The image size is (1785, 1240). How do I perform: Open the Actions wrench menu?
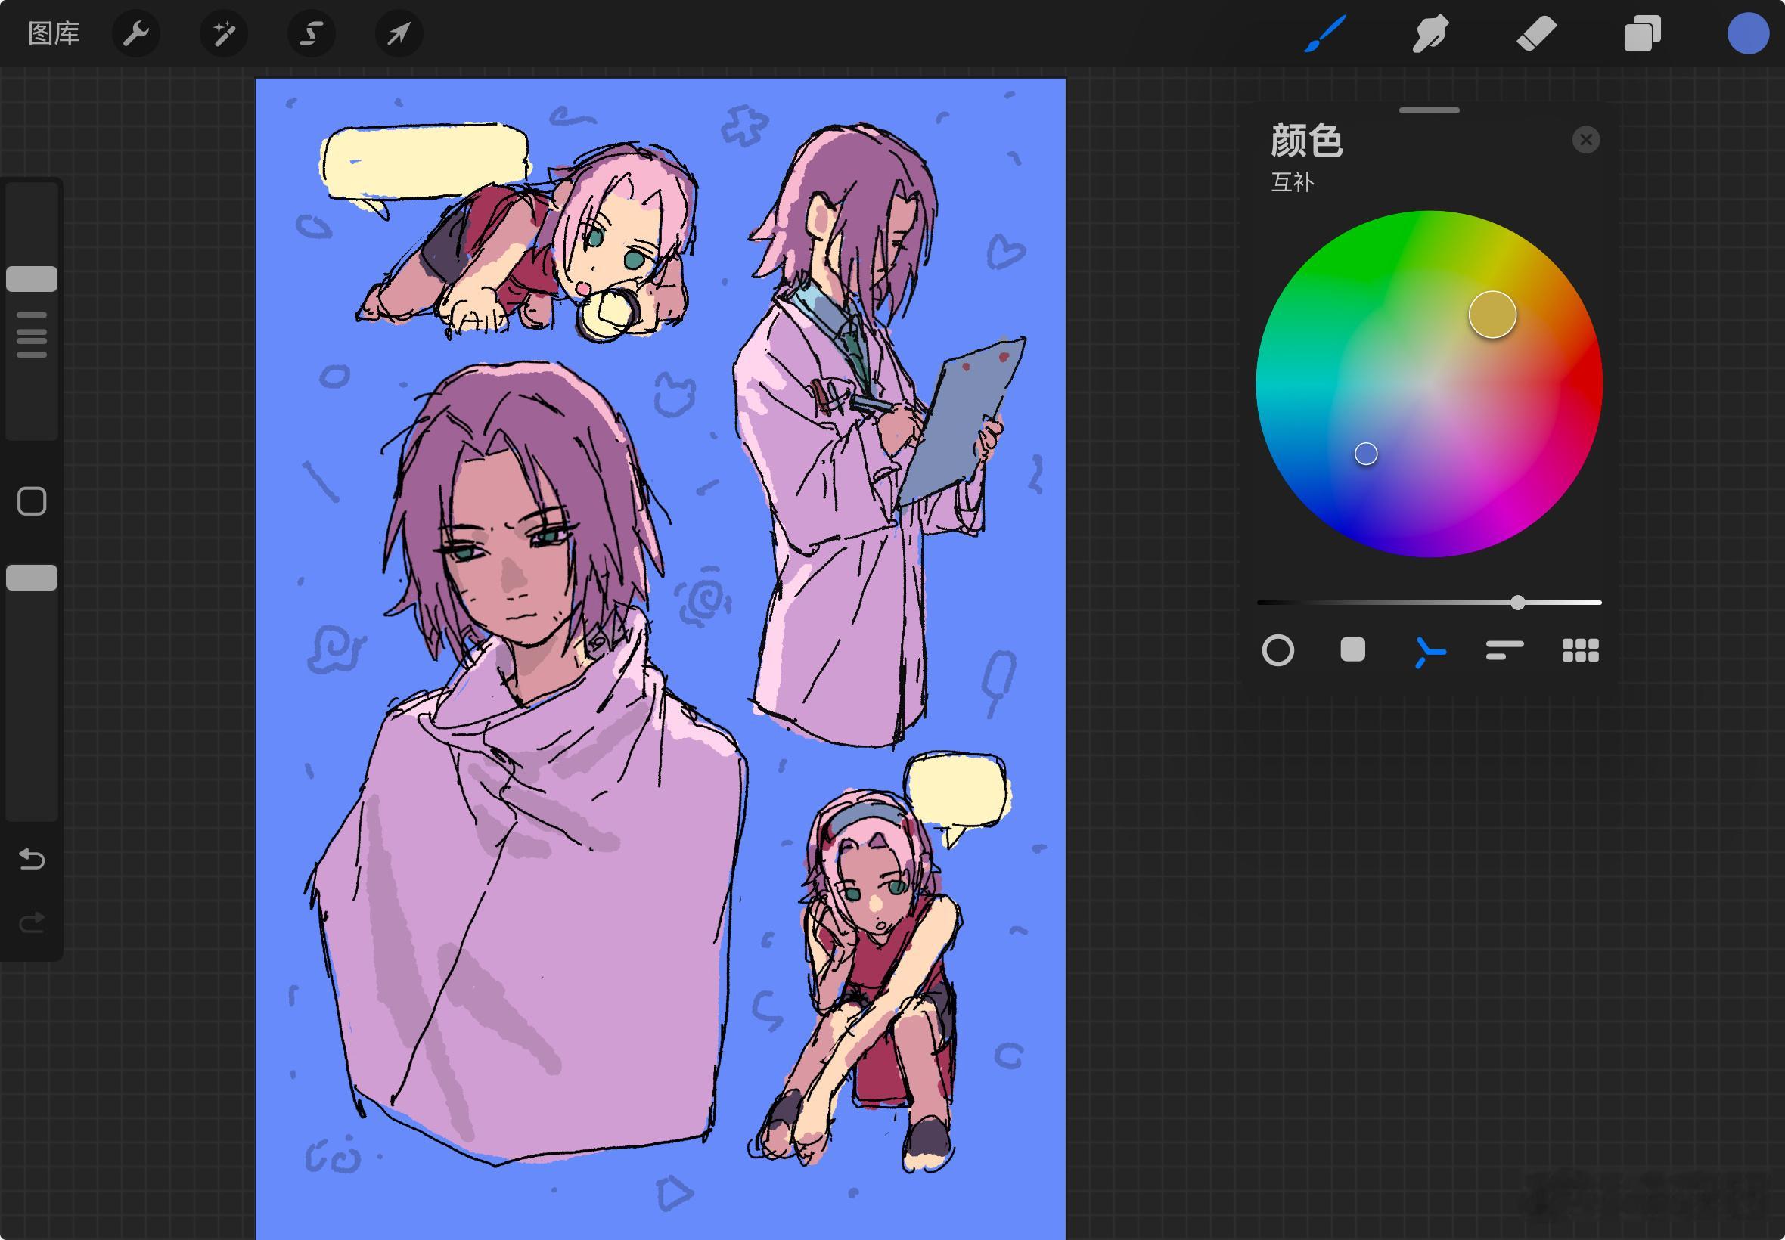coord(136,33)
